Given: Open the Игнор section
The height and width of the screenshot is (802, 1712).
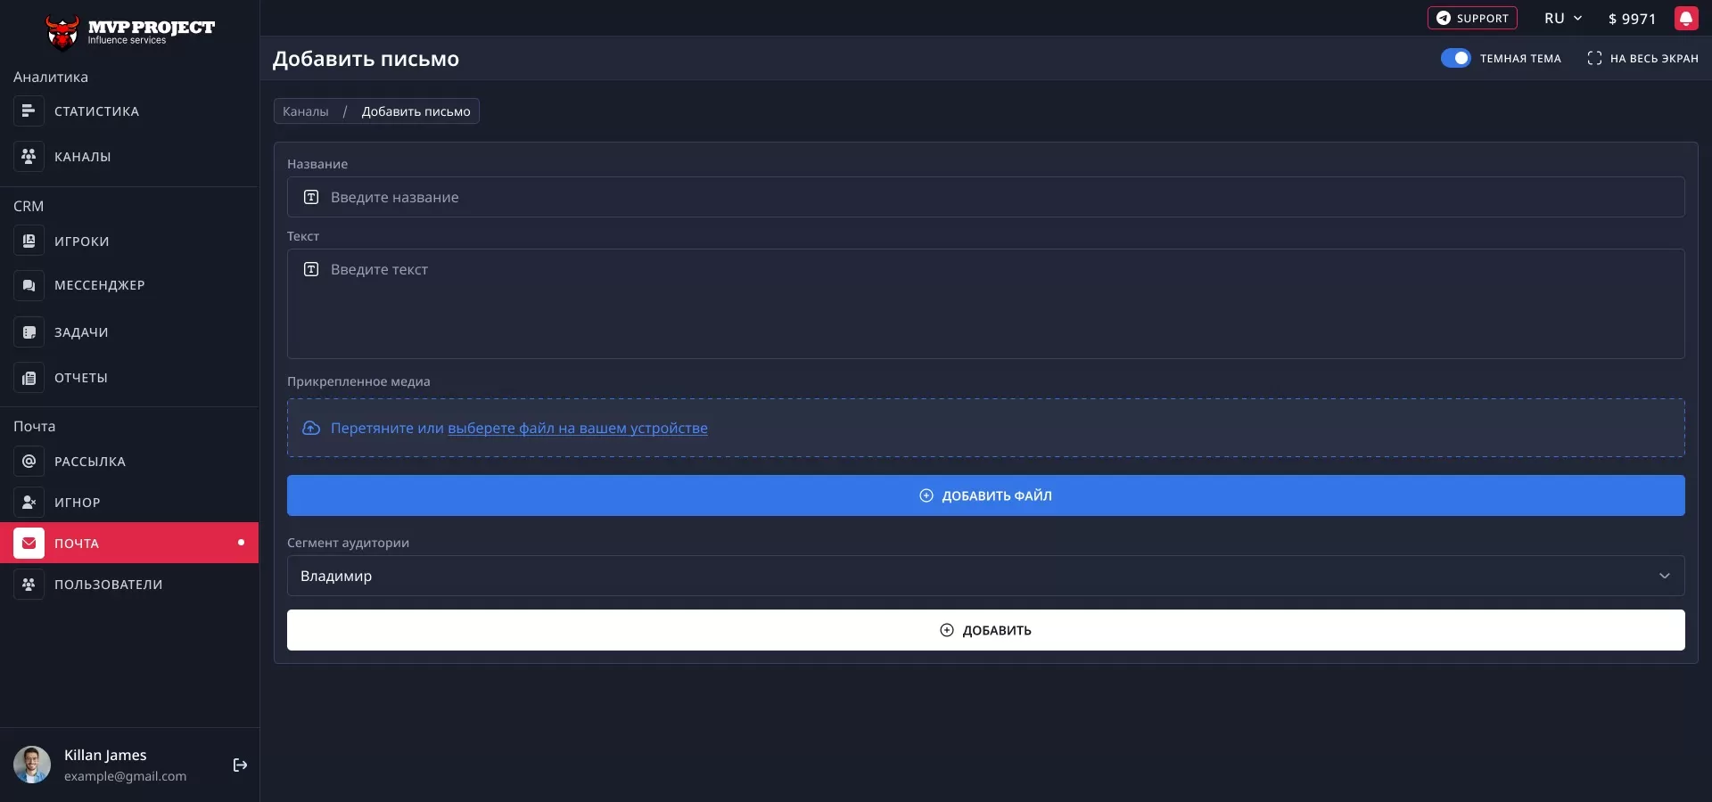Looking at the screenshot, I should 77,503.
